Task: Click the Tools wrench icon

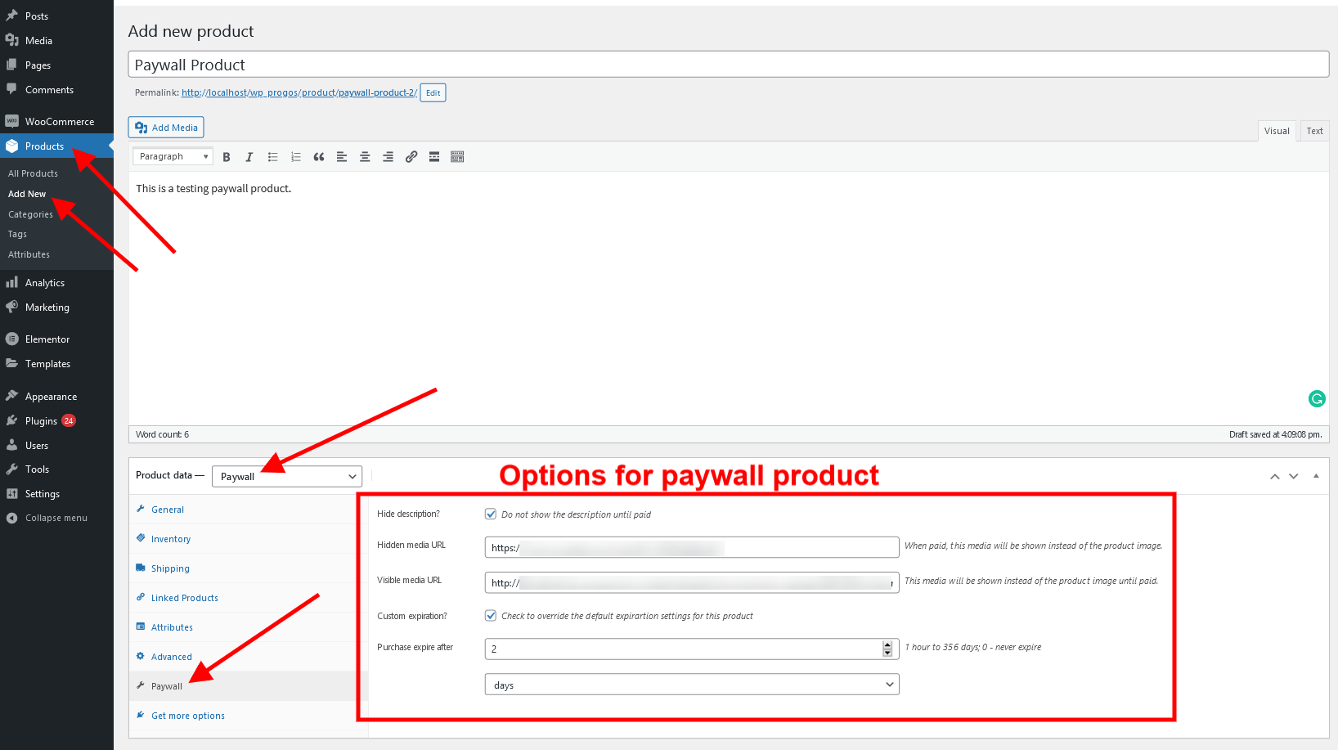Action: coord(11,469)
